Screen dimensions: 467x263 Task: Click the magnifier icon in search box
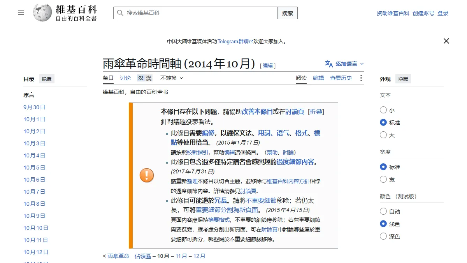[120, 13]
